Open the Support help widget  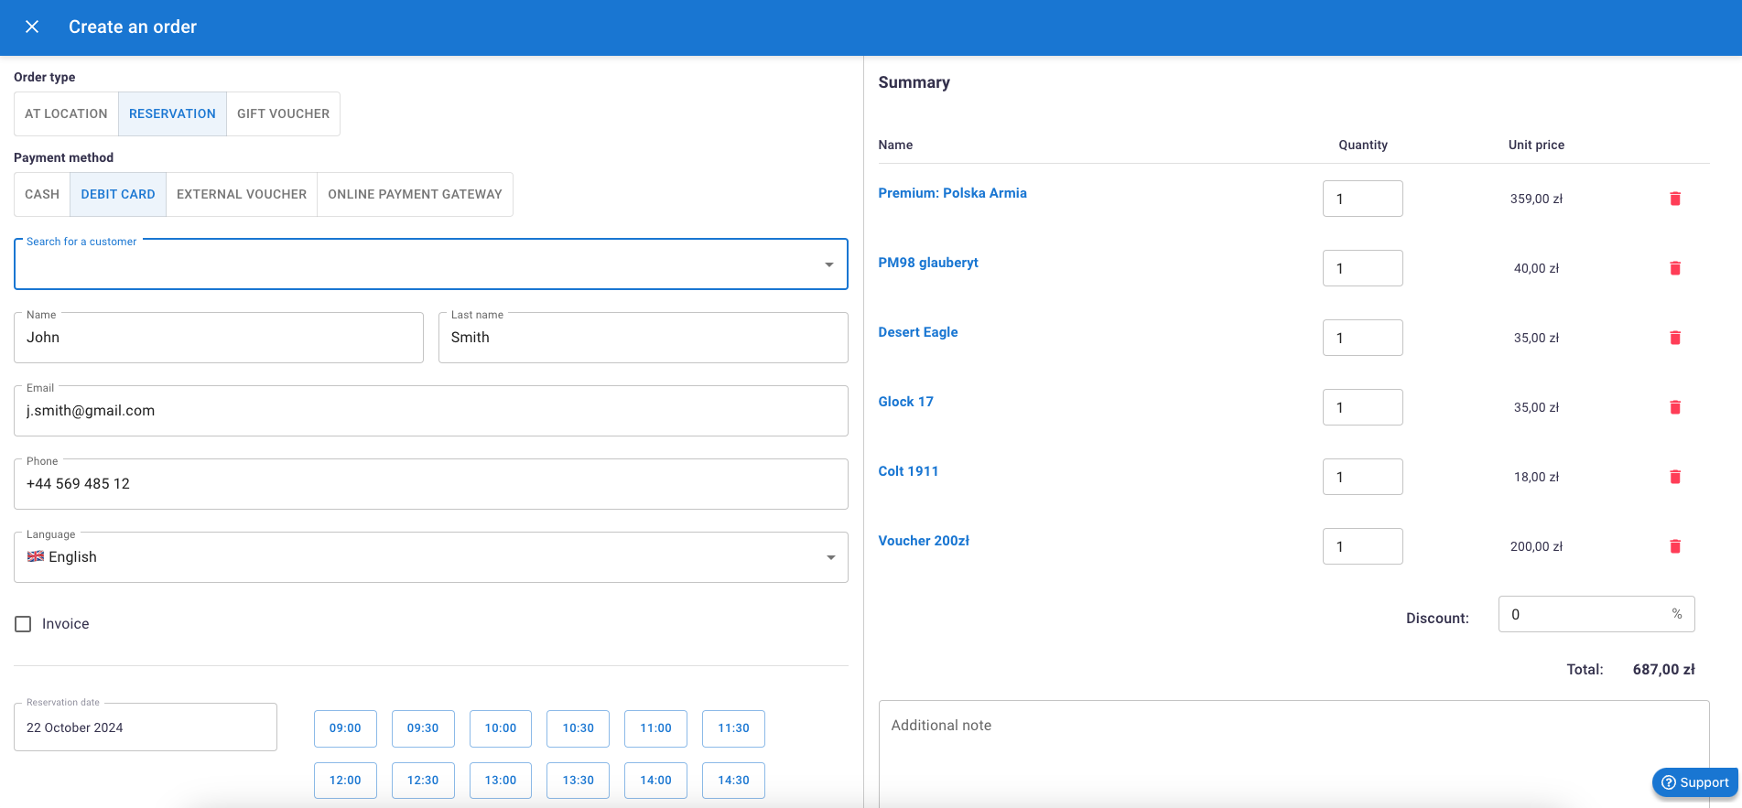[1694, 782]
